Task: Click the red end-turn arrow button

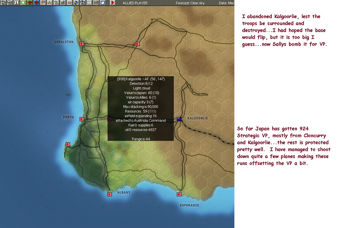Action: (x=113, y=3)
